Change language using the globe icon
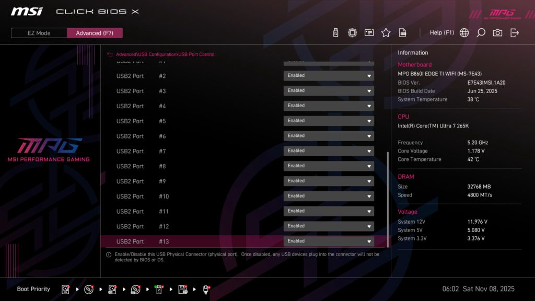The image size is (535, 301). (463, 32)
